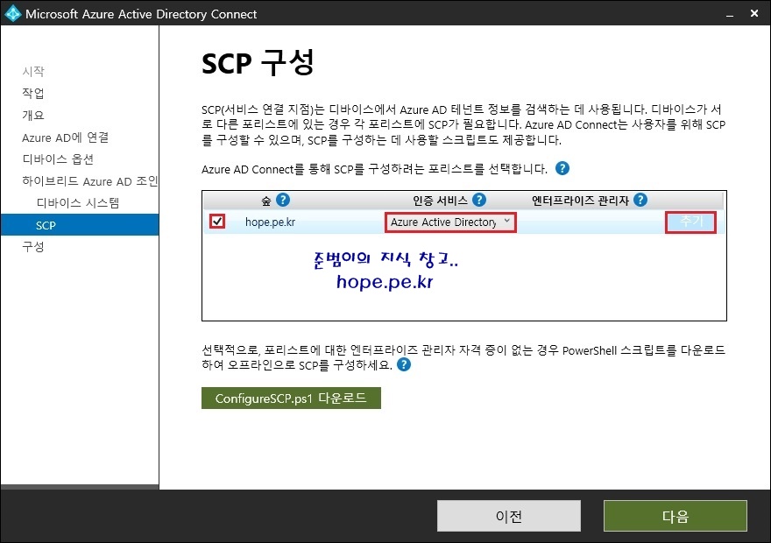The image size is (771, 543).
Task: Click help icon beside 인증 서비스 header
Action: coord(479,200)
